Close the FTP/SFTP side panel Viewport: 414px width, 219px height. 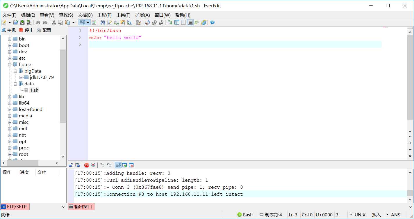coord(63,207)
